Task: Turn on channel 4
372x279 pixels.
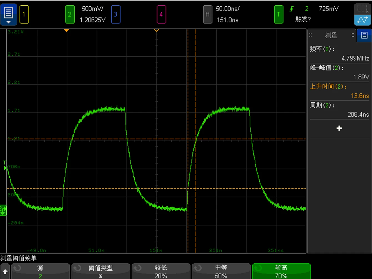Action: click(x=161, y=14)
